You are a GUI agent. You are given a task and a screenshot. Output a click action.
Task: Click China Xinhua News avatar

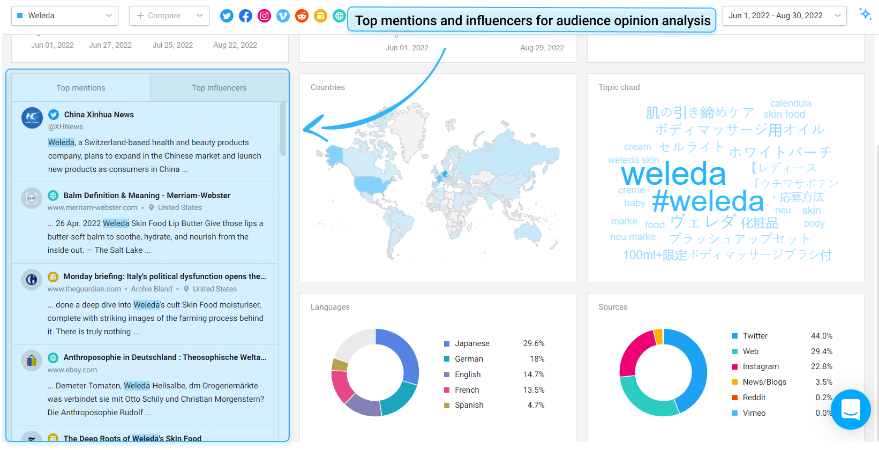pos(32,118)
